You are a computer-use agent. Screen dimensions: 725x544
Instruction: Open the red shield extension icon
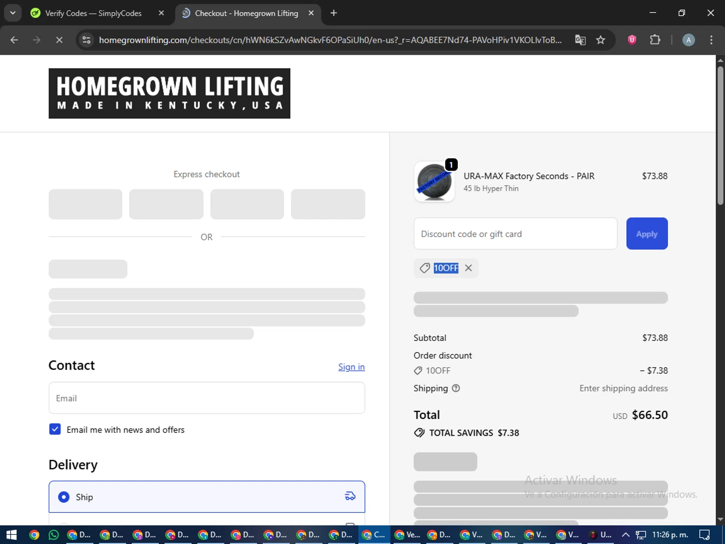click(x=632, y=40)
